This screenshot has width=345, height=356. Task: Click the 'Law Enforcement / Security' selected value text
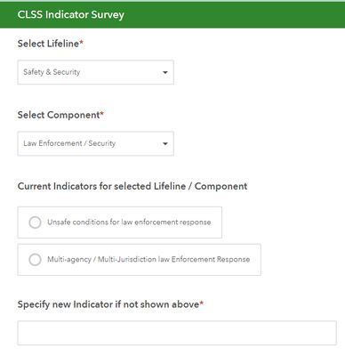69,143
